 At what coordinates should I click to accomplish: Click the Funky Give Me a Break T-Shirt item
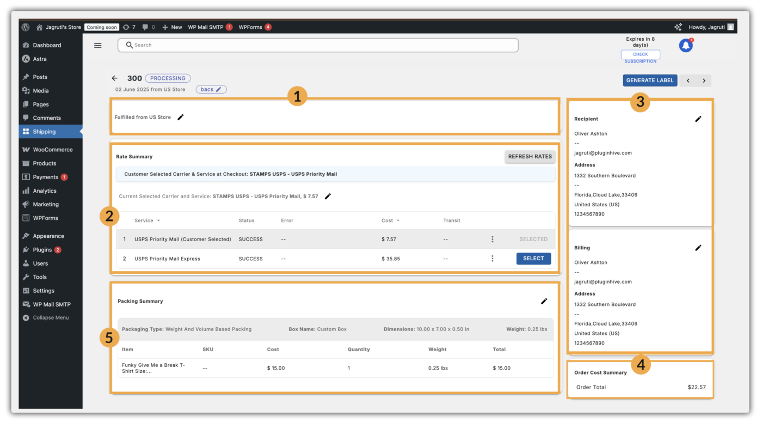pyautogui.click(x=153, y=369)
